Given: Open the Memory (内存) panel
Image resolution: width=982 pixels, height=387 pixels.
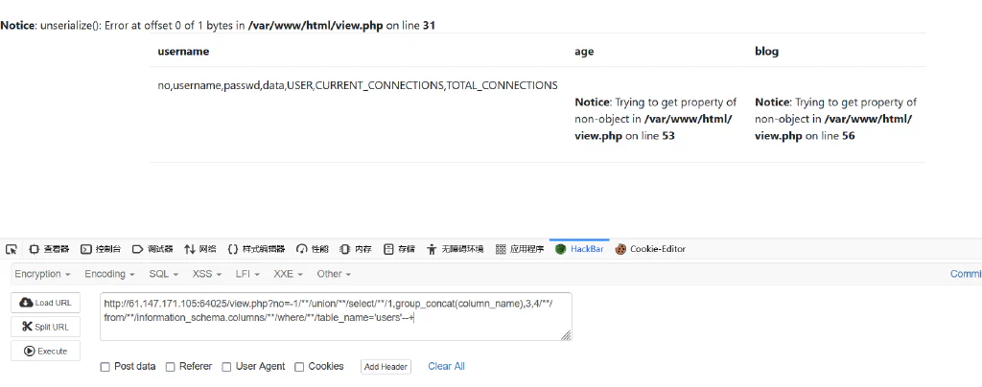Looking at the screenshot, I should 355,249.
